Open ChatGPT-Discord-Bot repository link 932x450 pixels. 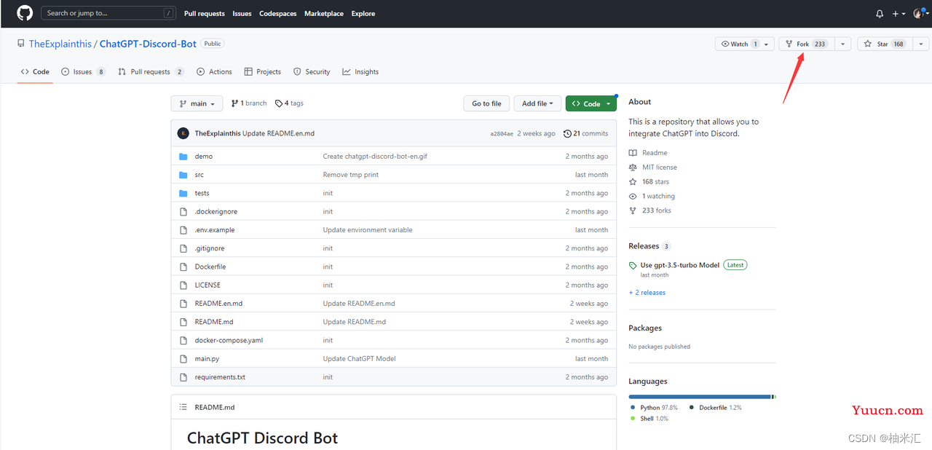(148, 44)
